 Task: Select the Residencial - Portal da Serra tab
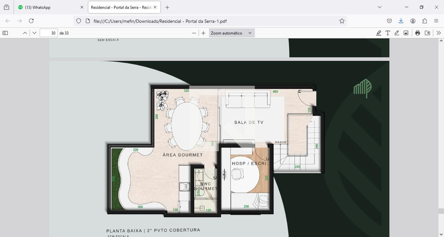click(124, 7)
